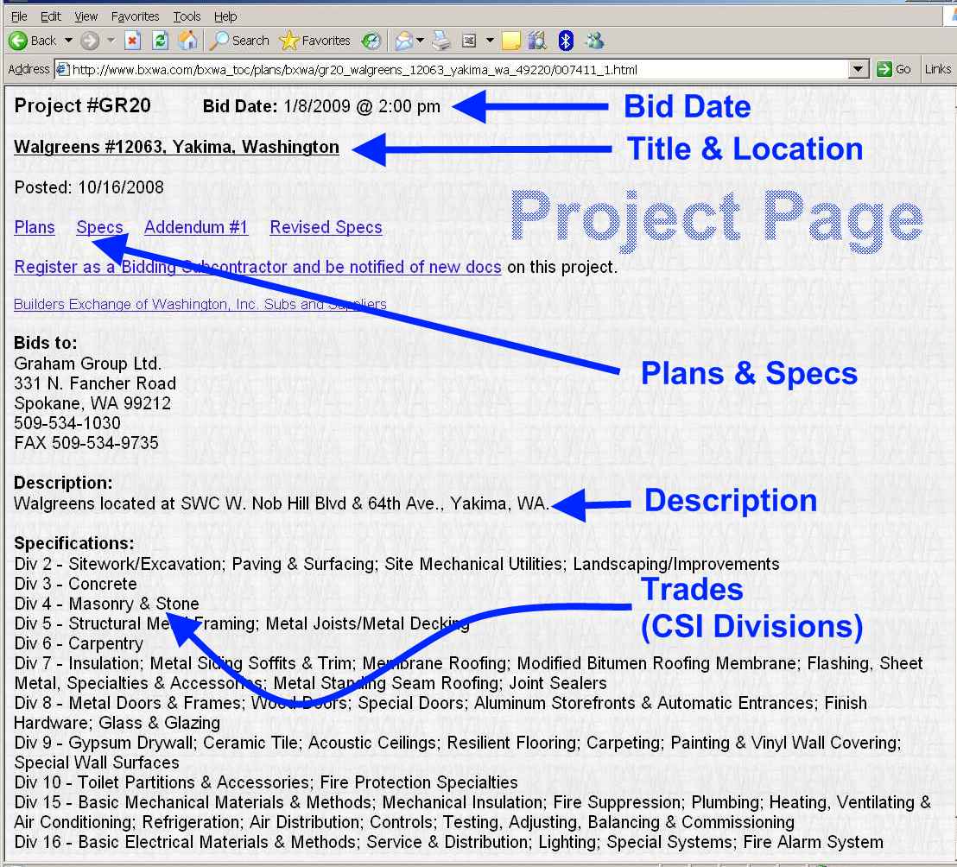Viewport: 957px width, 867px height.
Task: Open the Forward history dropdown arrow
Action: [111, 41]
